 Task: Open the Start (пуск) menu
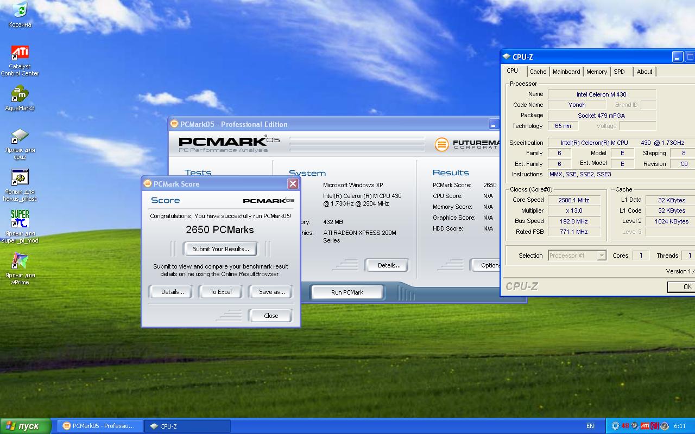coord(26,426)
